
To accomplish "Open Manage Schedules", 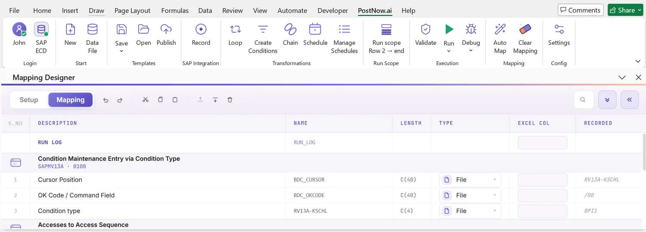I will click(345, 29).
